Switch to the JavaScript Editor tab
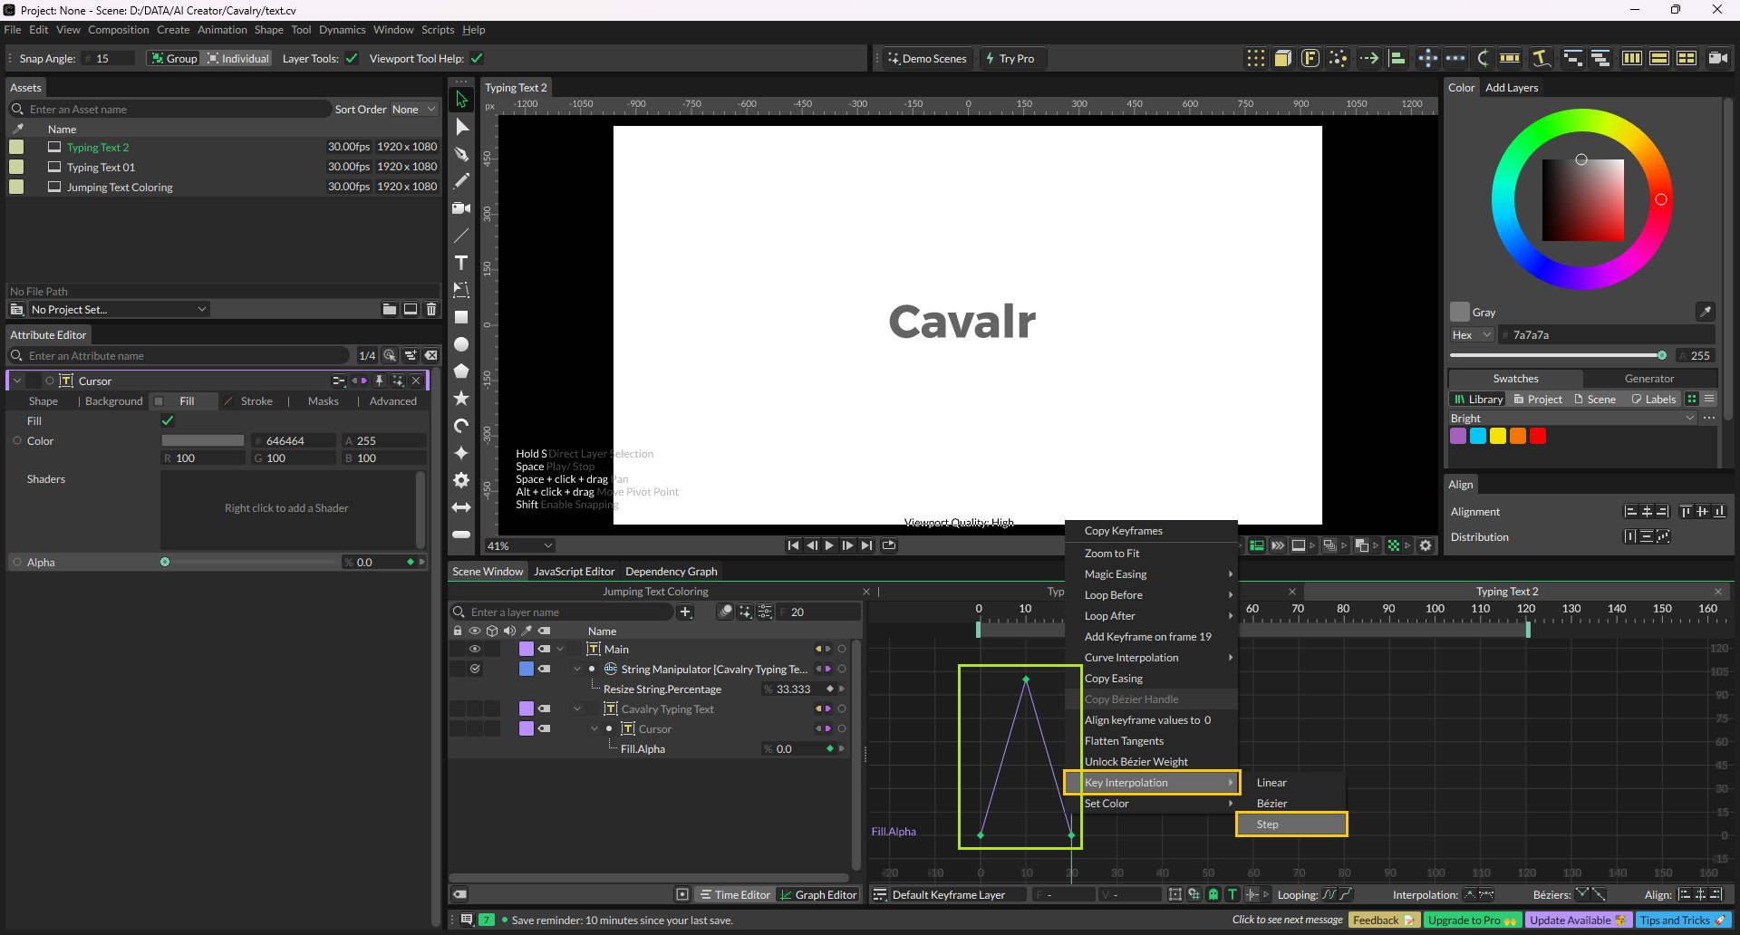This screenshot has height=935, width=1740. [574, 572]
